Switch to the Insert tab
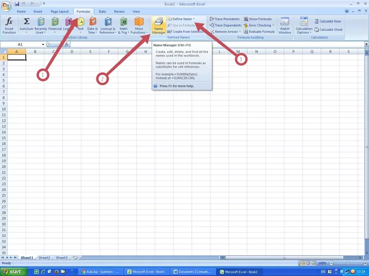Screen dimensions: 369x276 coord(37,11)
